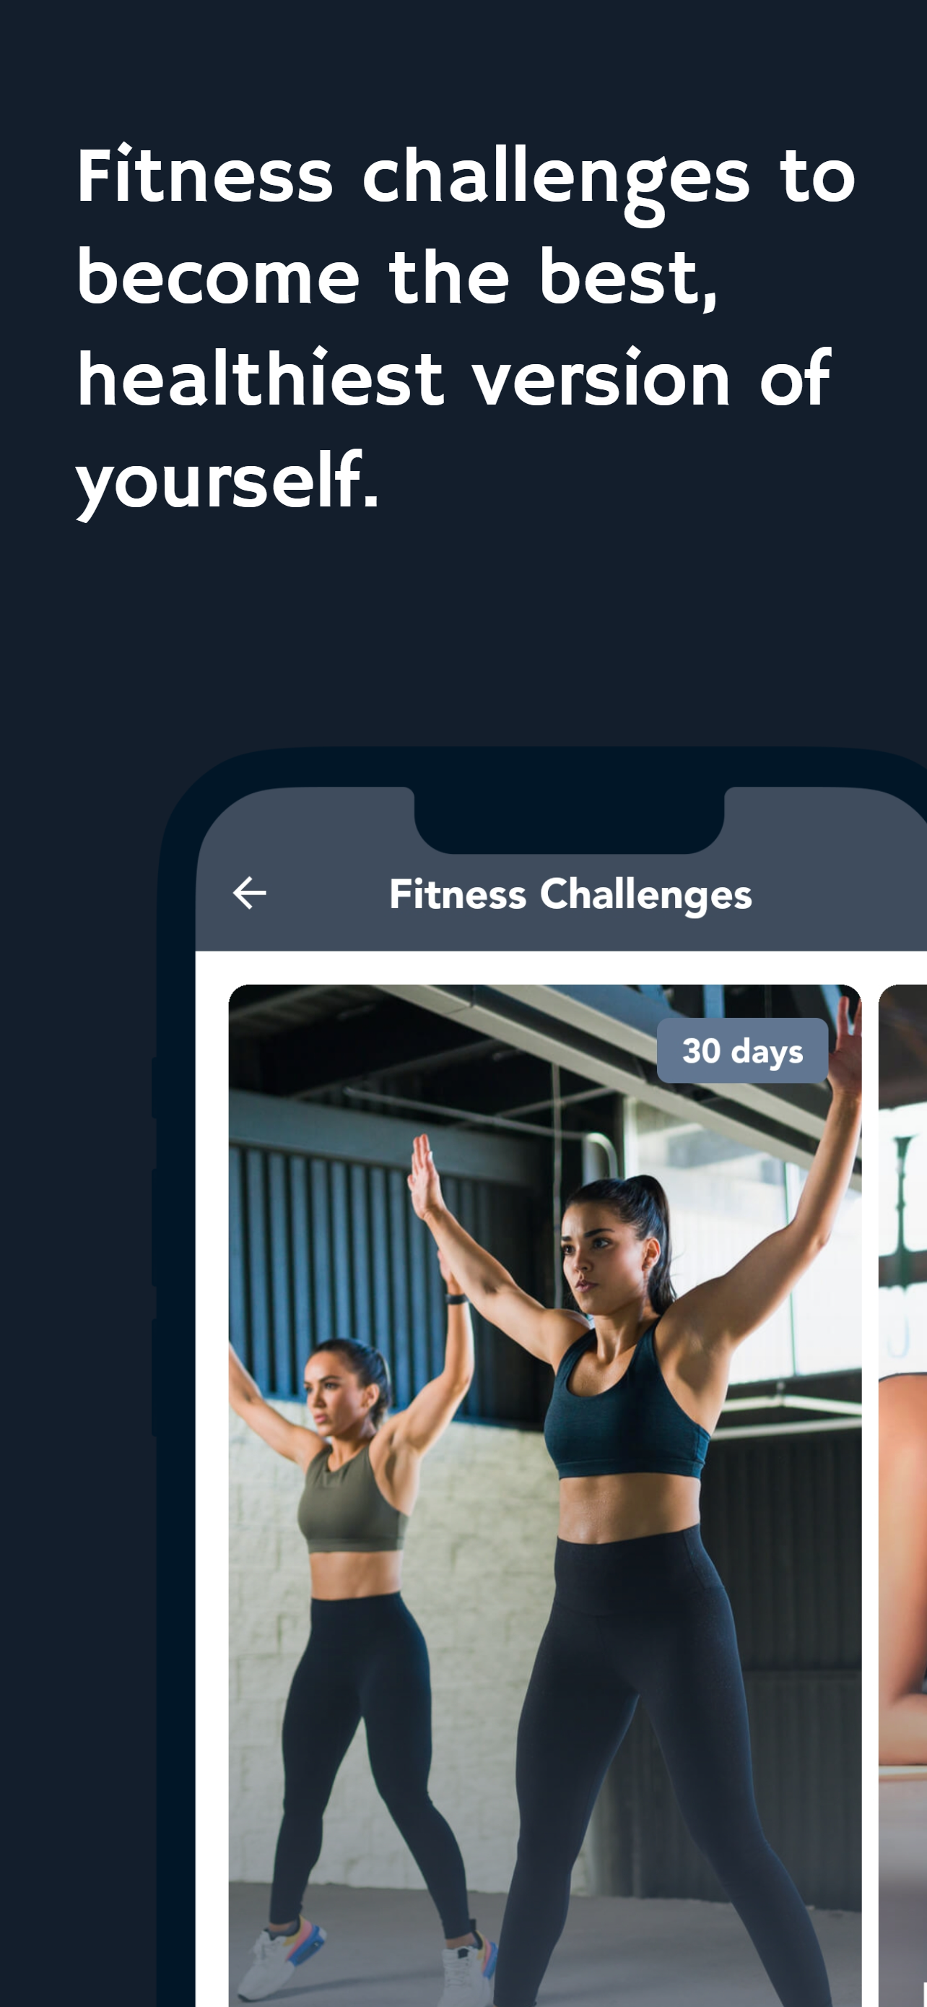This screenshot has width=927, height=2007.
Task: Click the phone's volume down side button
Action: [154, 1377]
